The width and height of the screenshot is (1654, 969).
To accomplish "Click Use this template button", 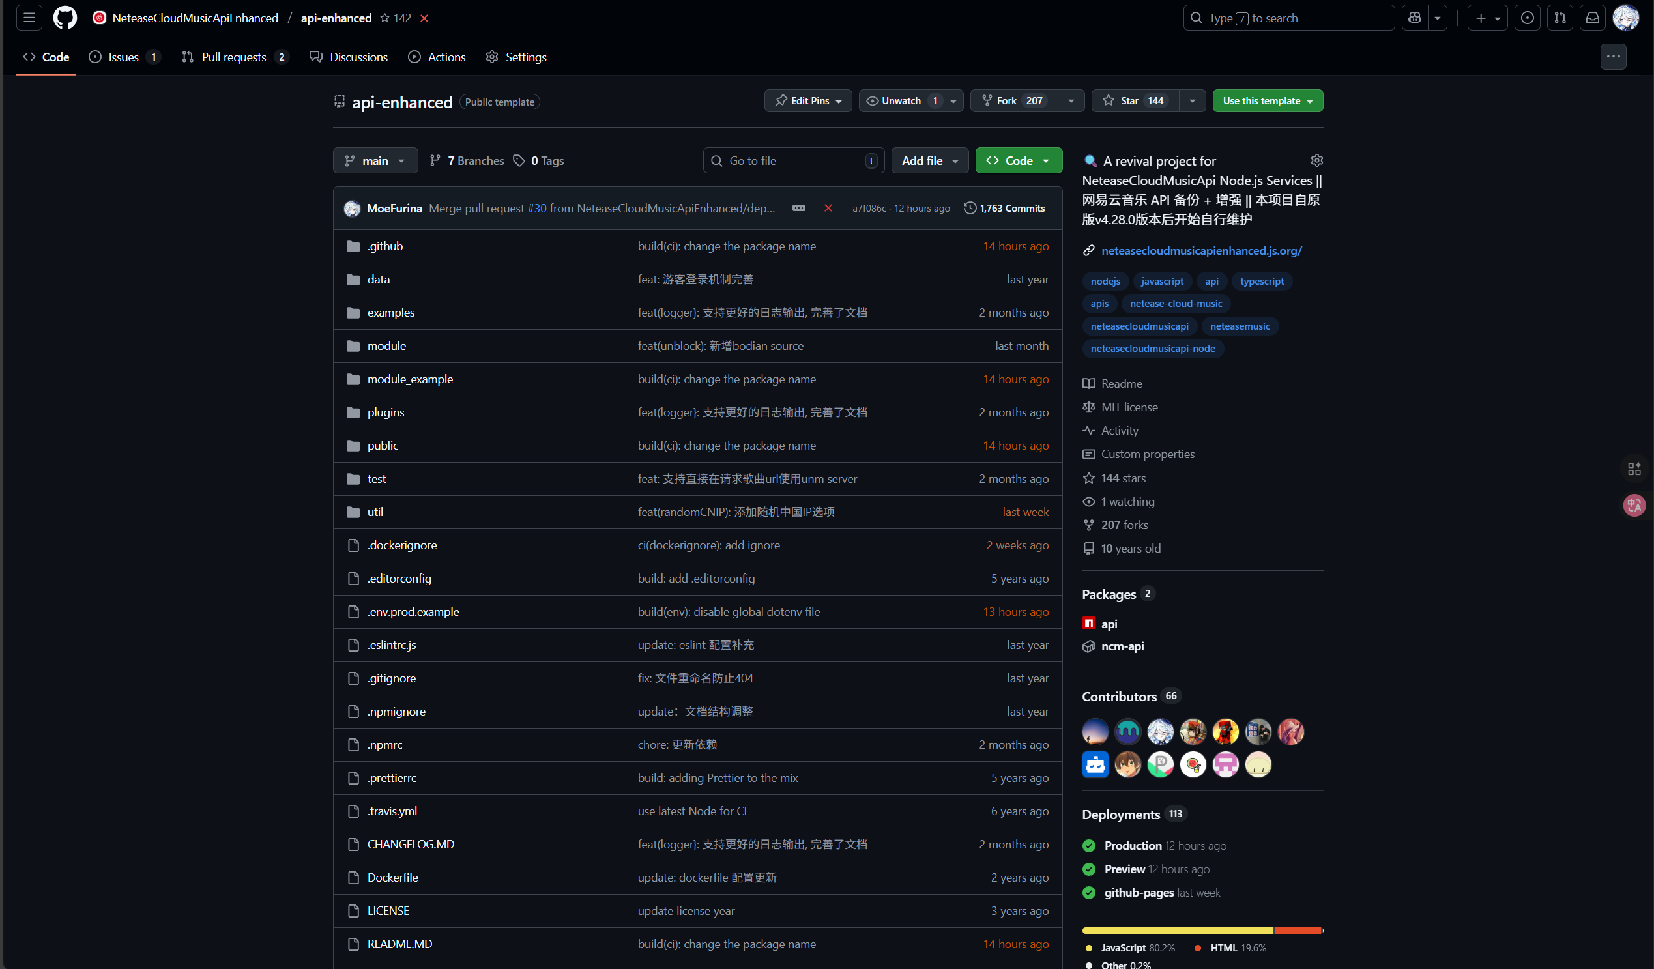I will coord(1261,100).
